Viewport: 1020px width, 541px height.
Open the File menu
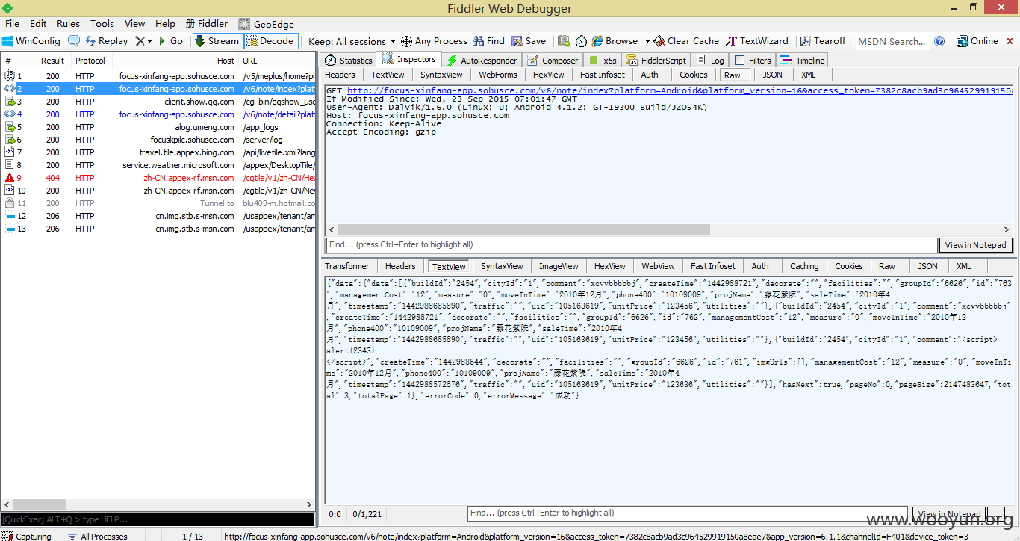coord(13,24)
